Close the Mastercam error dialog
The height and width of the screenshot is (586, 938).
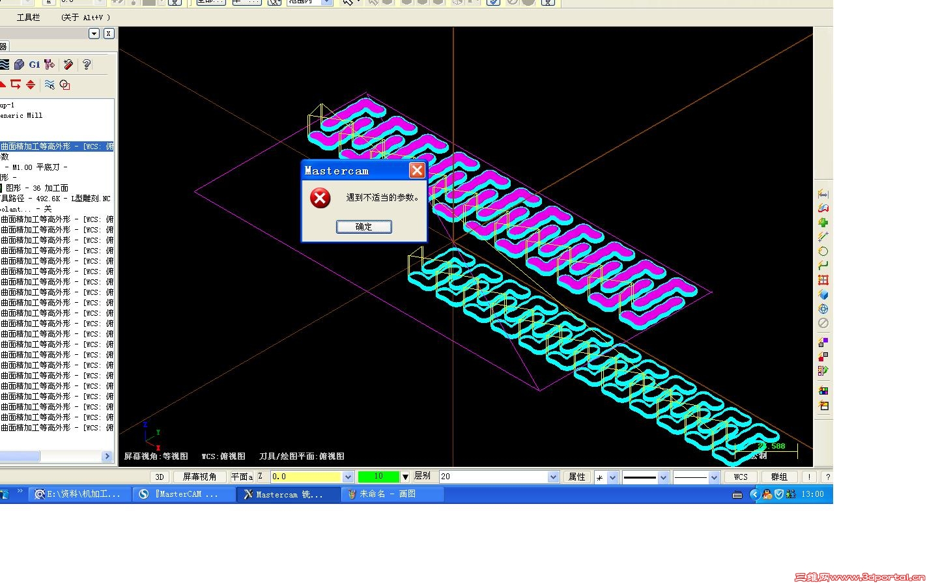417,171
